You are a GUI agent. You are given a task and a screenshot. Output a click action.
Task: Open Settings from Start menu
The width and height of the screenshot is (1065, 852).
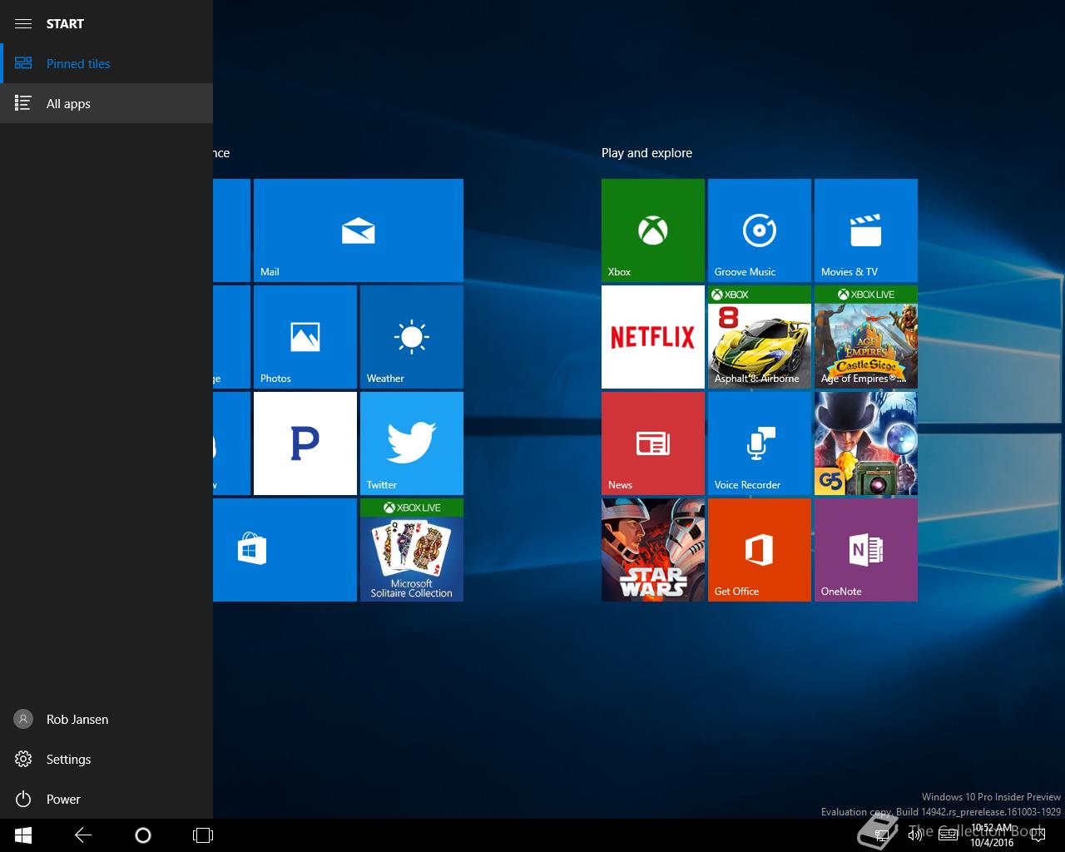(x=106, y=759)
